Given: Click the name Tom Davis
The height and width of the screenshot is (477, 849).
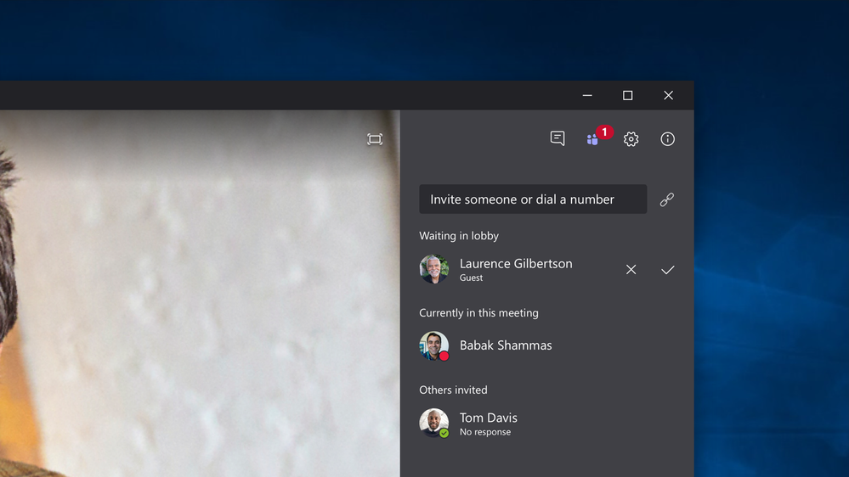Looking at the screenshot, I should click(489, 418).
